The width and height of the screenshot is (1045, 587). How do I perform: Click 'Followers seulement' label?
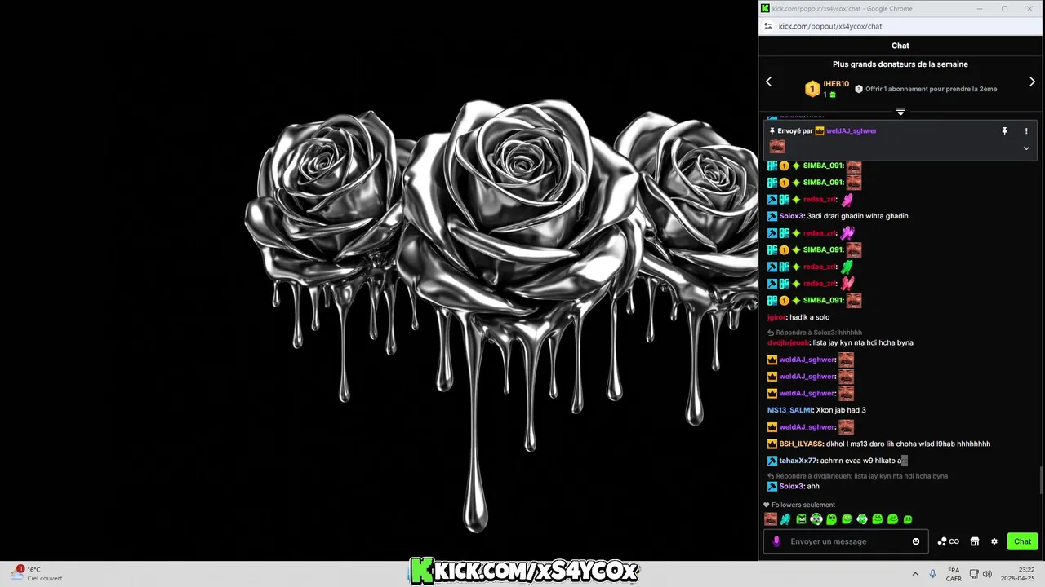[803, 505]
